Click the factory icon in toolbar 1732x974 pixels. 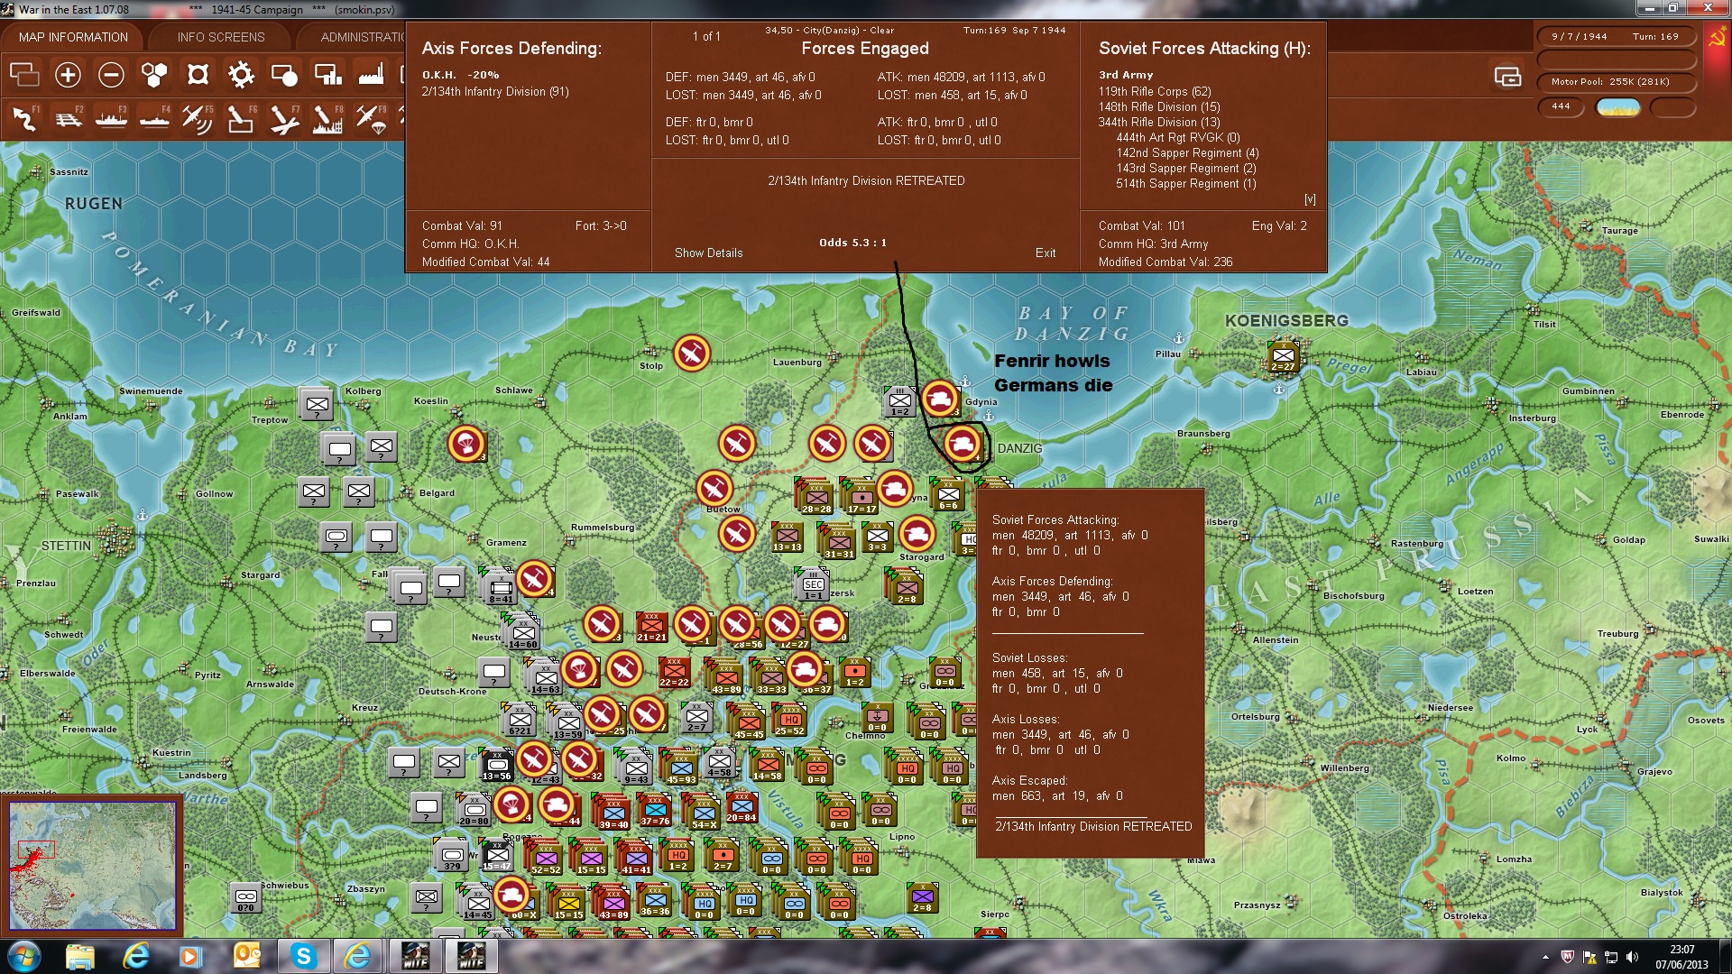click(371, 75)
